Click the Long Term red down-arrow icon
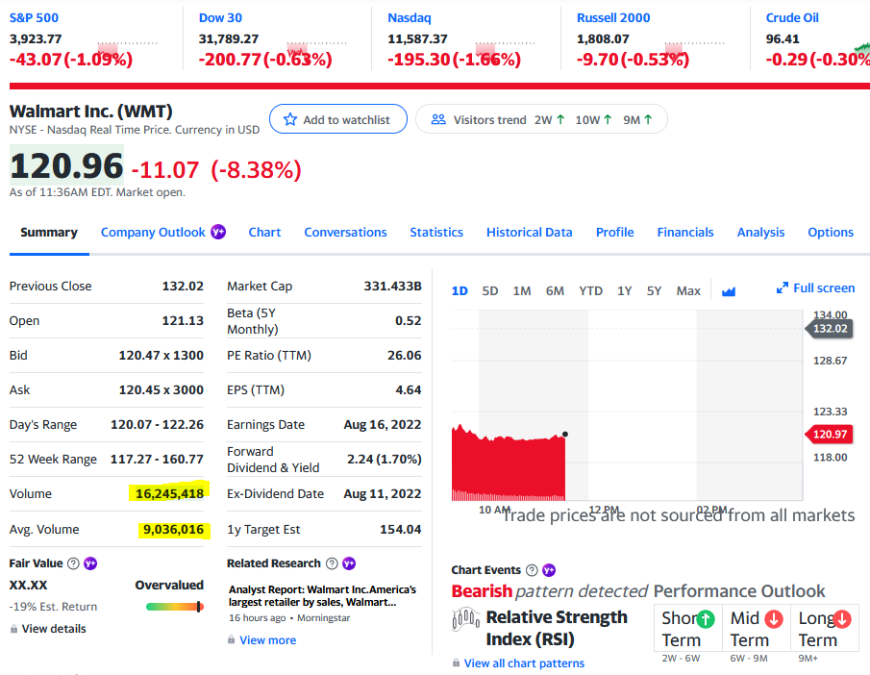This screenshot has width=870, height=675. tap(842, 618)
